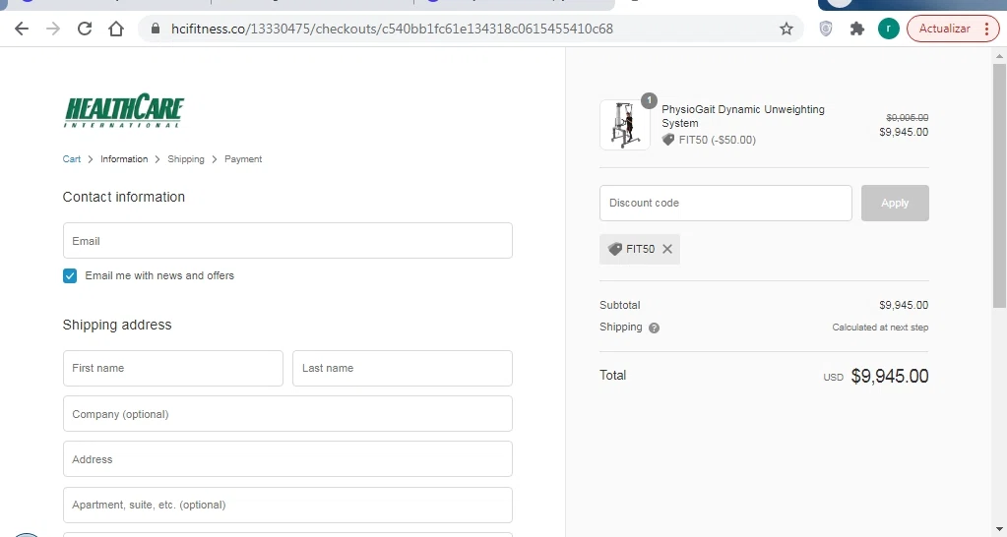Click the $9,945.00 total amount

890,376
